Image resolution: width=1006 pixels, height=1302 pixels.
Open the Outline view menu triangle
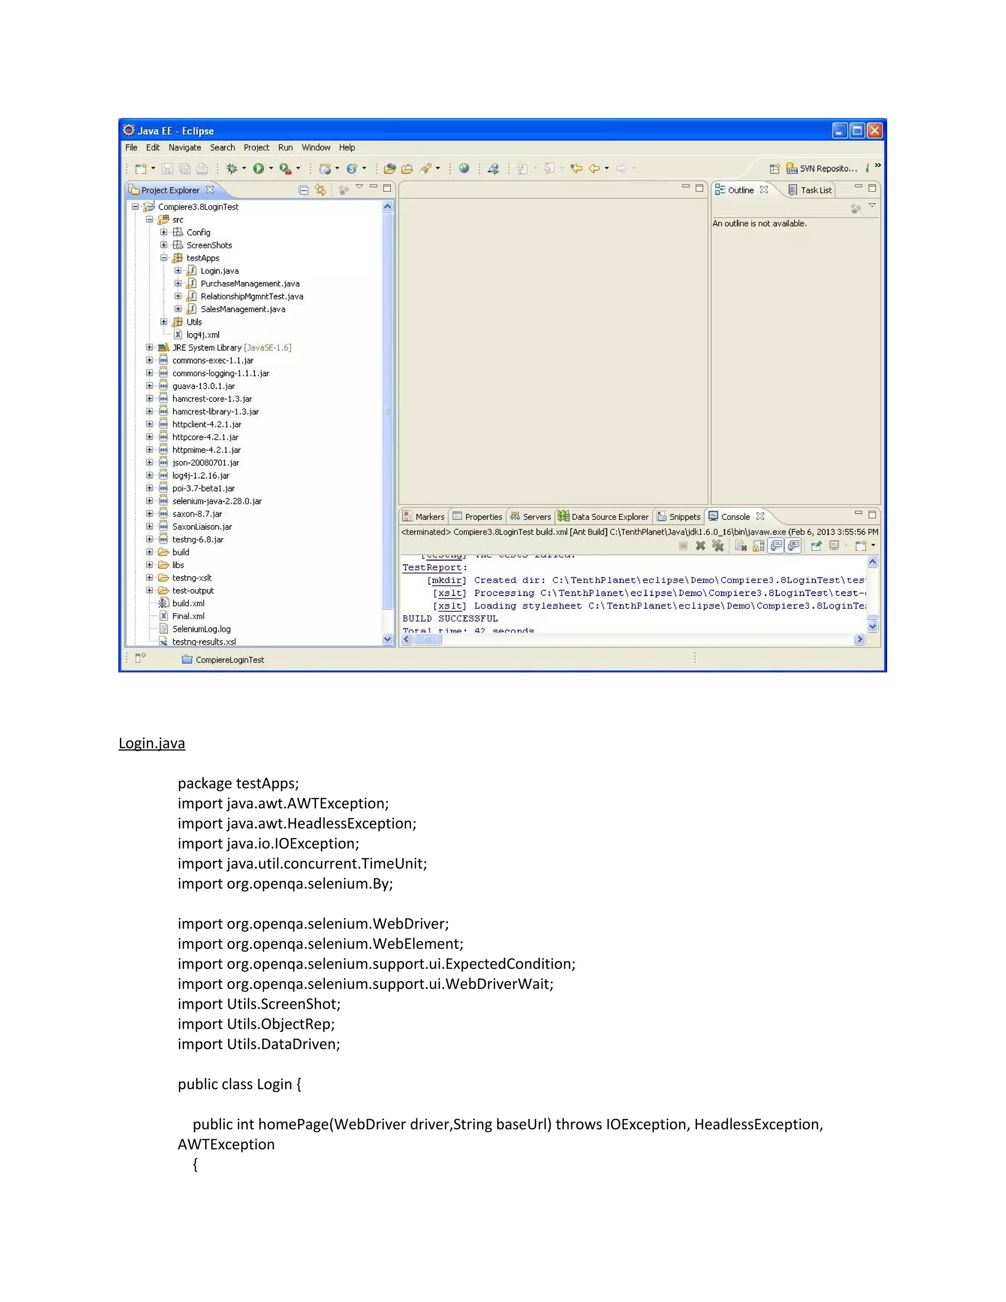[x=872, y=206]
